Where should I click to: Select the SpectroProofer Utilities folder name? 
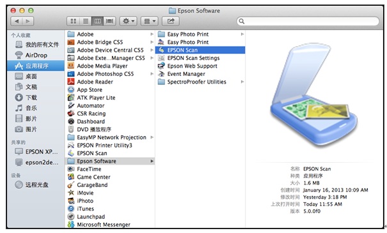(197, 82)
